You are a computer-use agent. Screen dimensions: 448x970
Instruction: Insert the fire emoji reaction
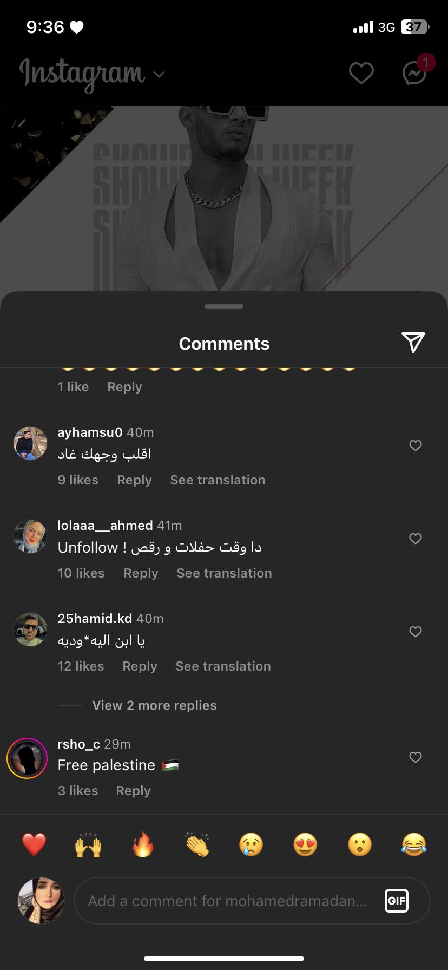click(x=143, y=844)
